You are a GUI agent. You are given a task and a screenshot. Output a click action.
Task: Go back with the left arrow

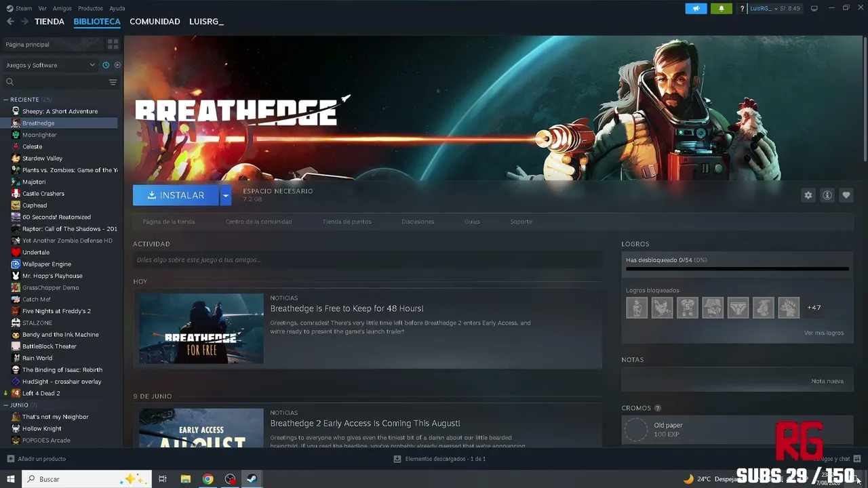(x=10, y=22)
